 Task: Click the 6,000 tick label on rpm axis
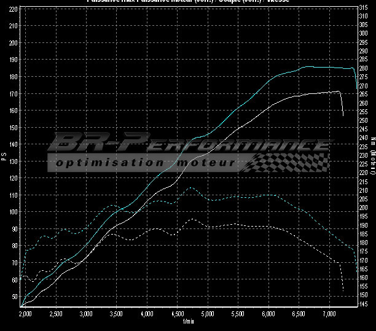coord(268,313)
